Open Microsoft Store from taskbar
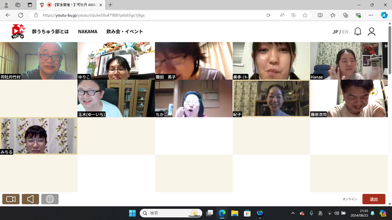 [247, 213]
